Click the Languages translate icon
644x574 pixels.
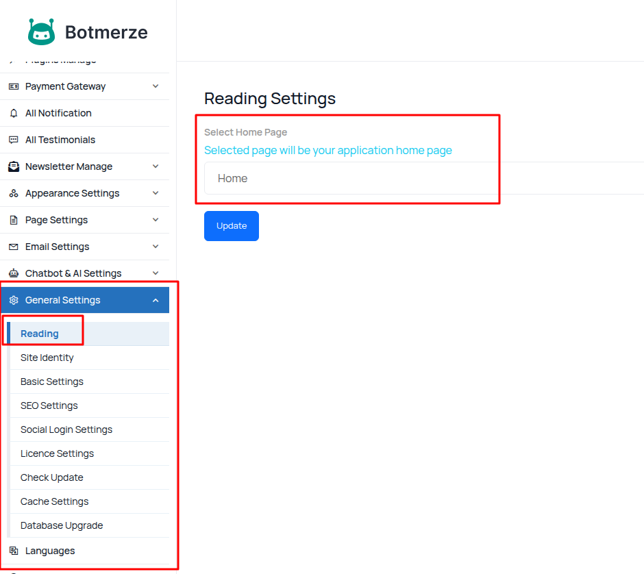[14, 551]
